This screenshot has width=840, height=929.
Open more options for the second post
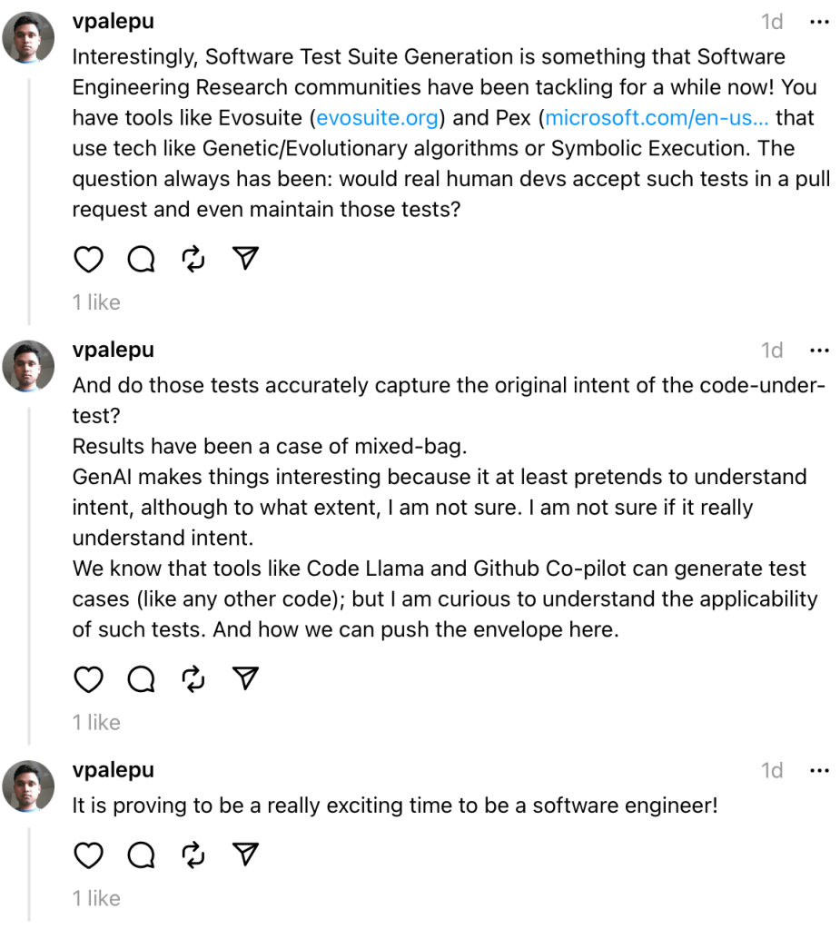pos(819,351)
